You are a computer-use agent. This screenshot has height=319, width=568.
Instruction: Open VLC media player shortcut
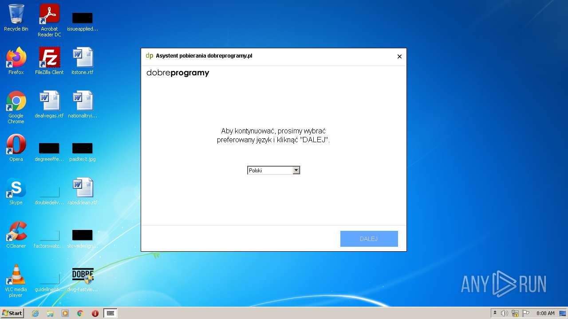coord(16,281)
